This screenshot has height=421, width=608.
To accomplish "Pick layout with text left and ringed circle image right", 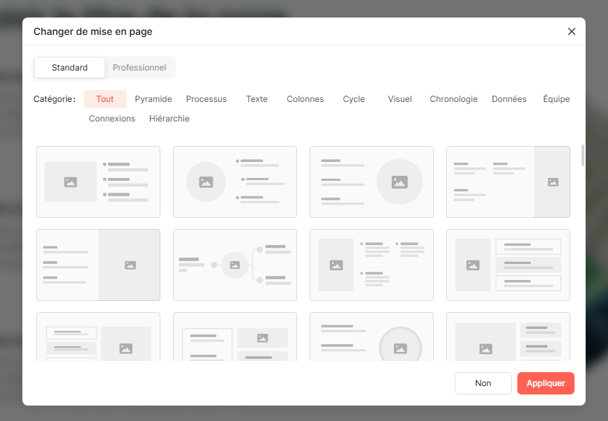I will 372,337.
